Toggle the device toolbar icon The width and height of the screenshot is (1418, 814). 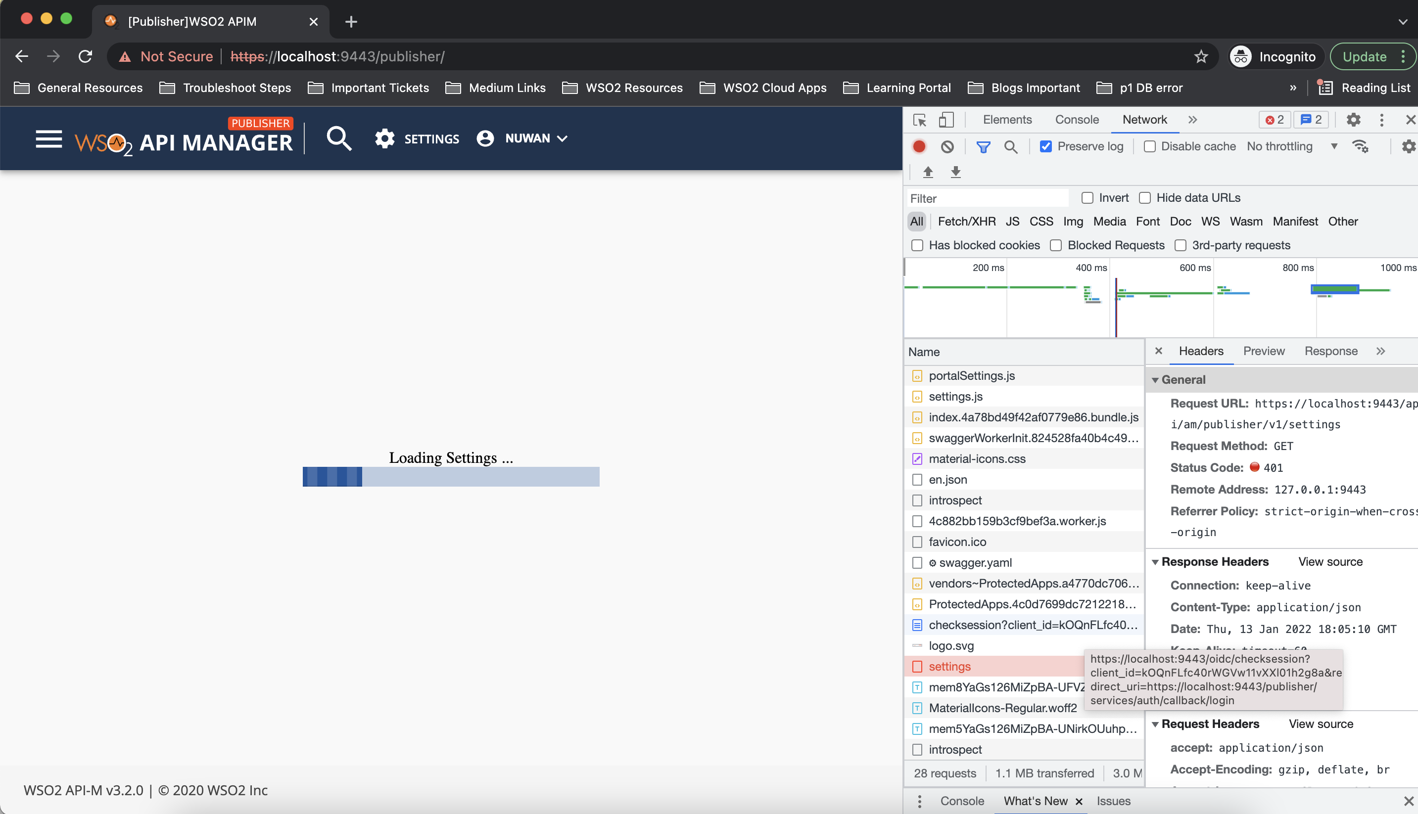[x=945, y=120]
